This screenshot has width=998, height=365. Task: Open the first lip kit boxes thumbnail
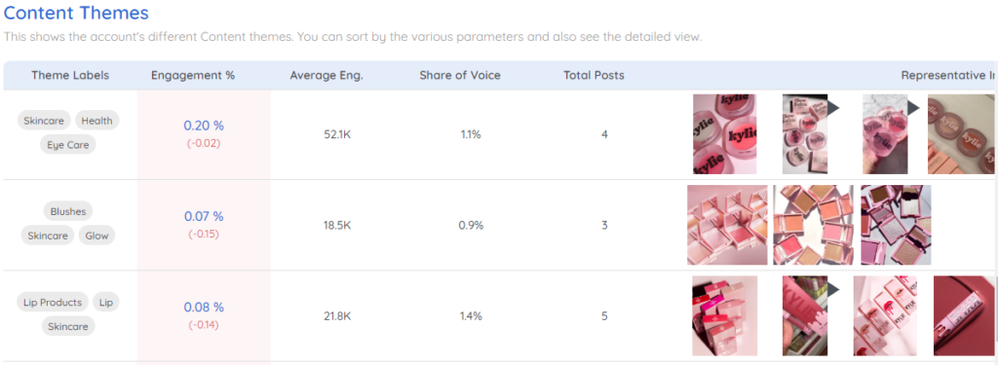[725, 316]
